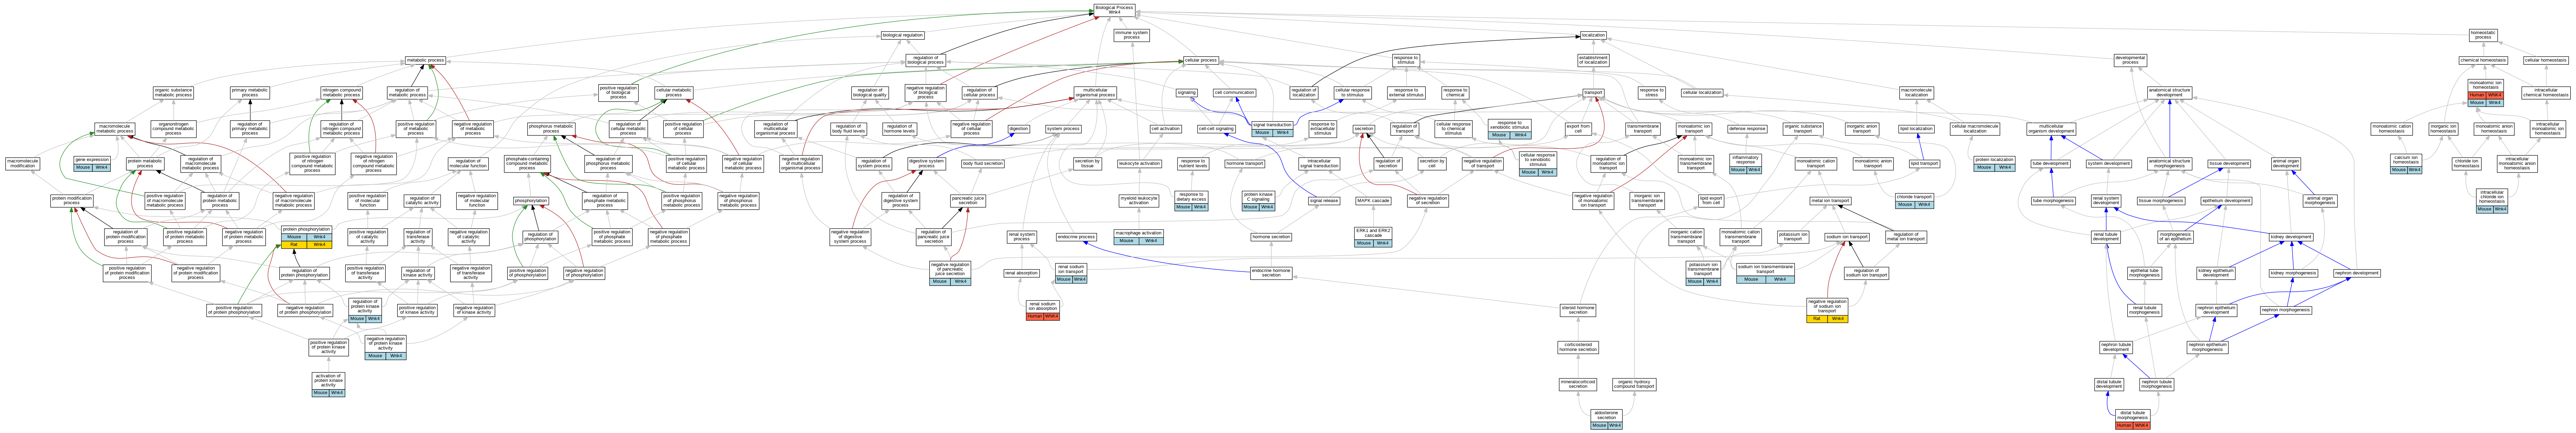Select the red 'renal sodium ion absorption' node
This screenshot has width=2576, height=433.
click(x=1042, y=310)
